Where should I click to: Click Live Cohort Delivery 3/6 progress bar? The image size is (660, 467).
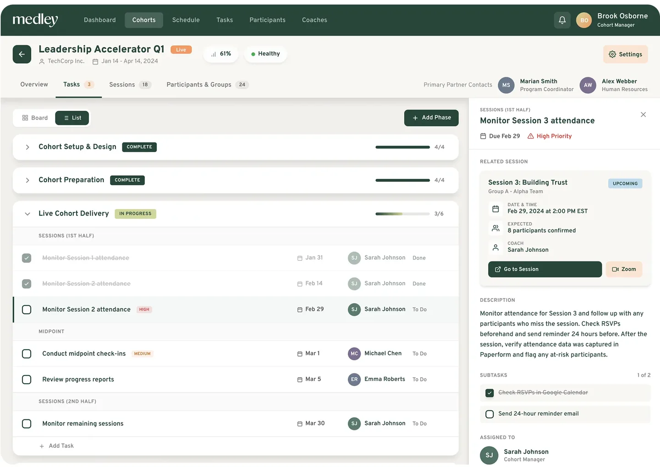click(x=402, y=214)
